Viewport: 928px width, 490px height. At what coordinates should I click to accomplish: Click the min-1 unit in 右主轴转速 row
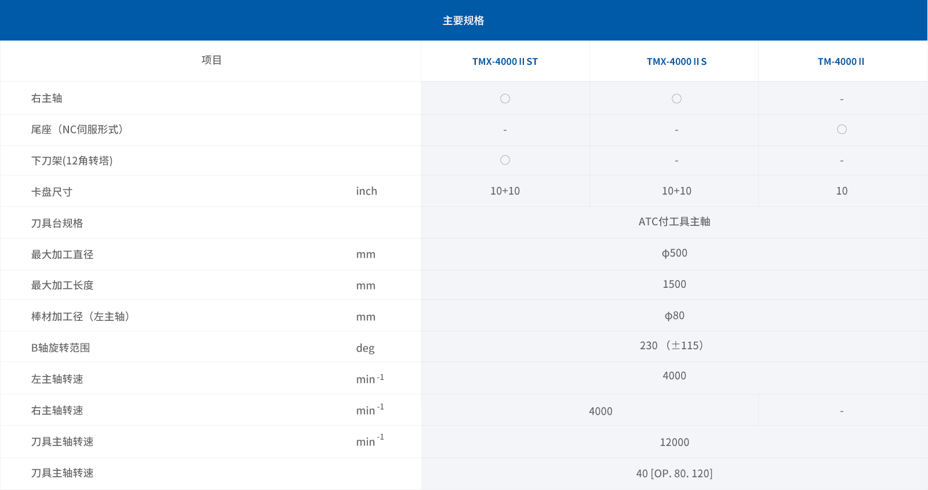(x=370, y=409)
